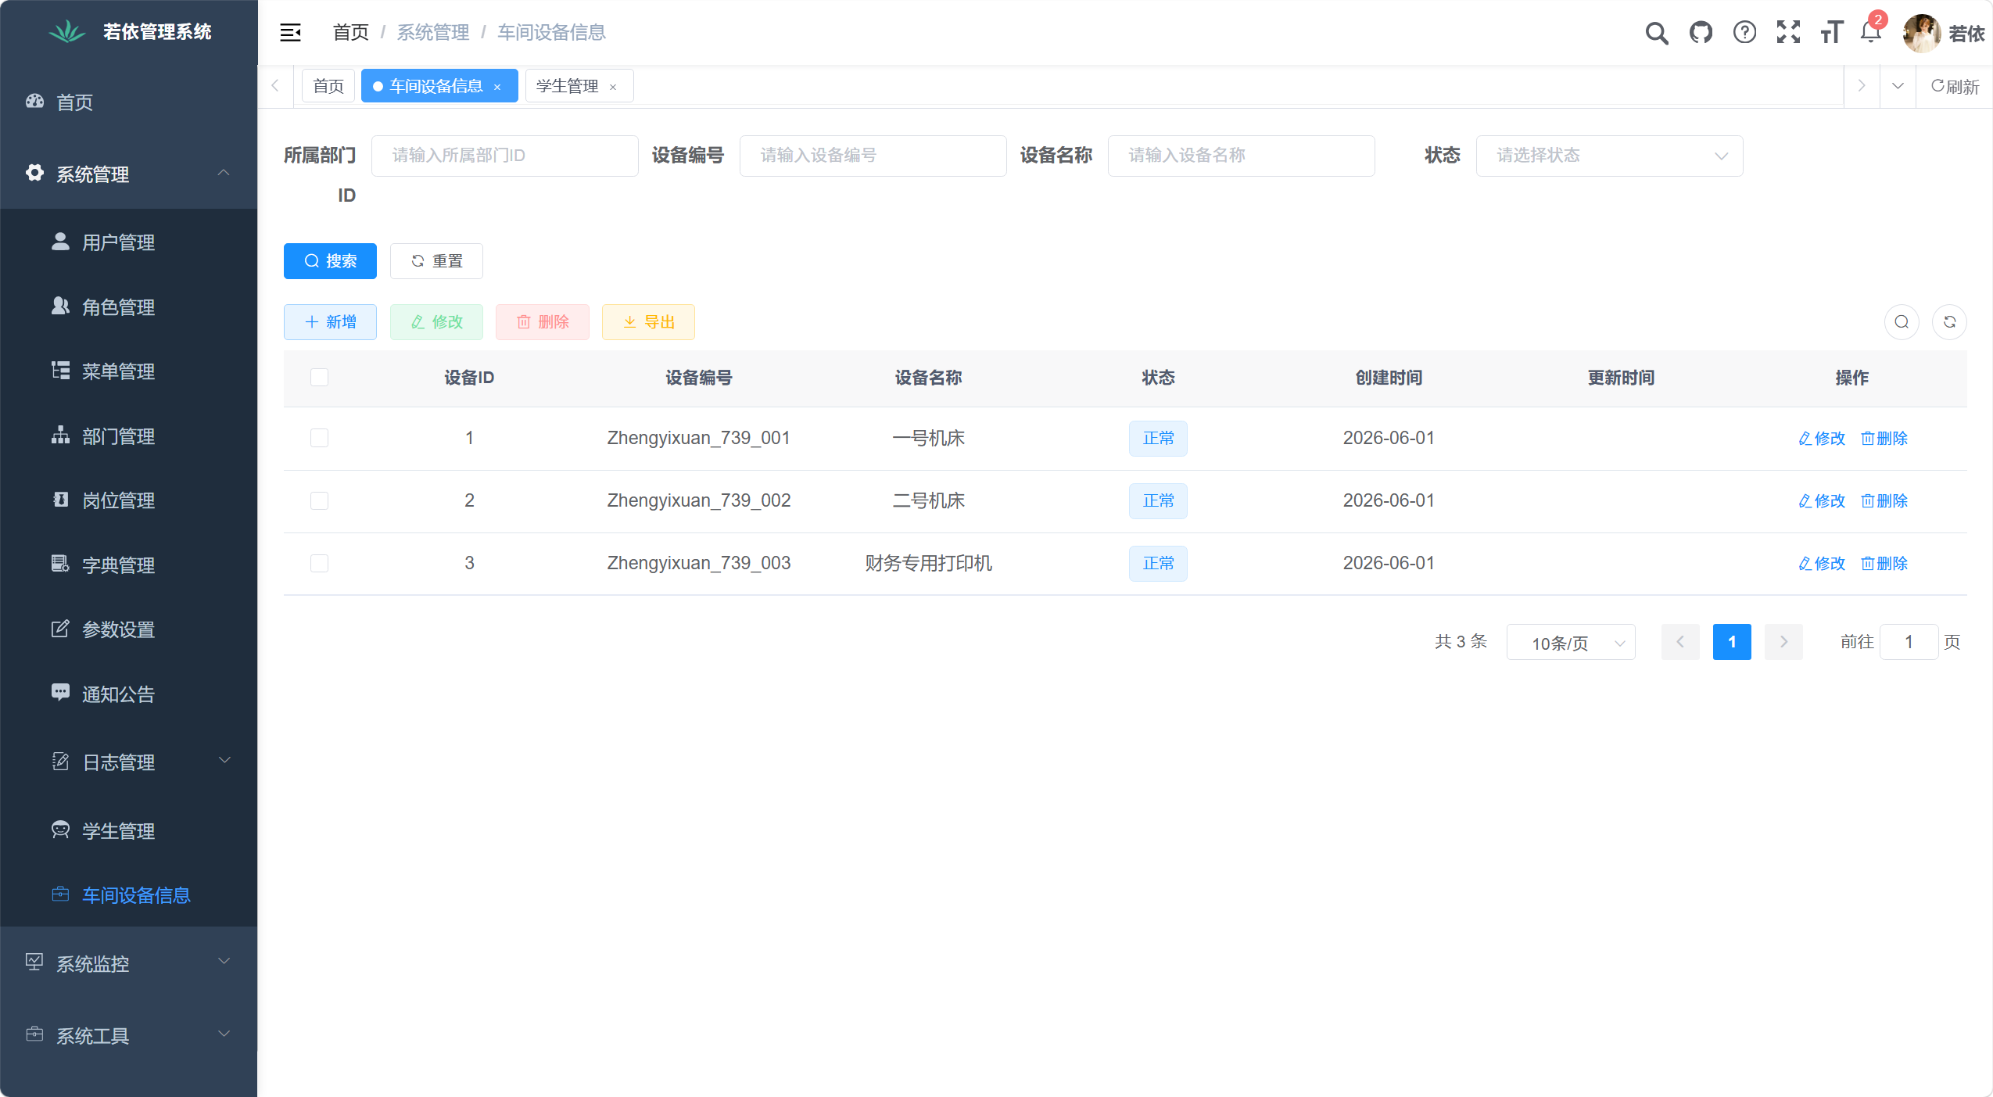Check the row for Zhengyixuan_739_002
The height and width of the screenshot is (1097, 1993).
[319, 500]
